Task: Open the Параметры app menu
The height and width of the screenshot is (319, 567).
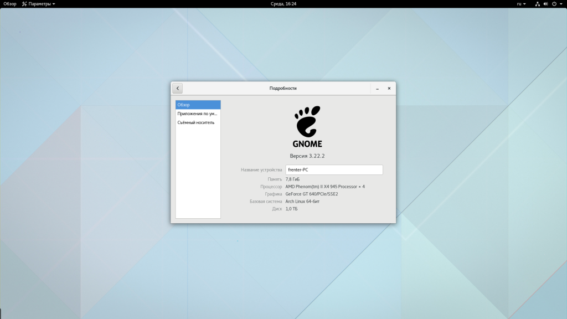Action: [38, 4]
